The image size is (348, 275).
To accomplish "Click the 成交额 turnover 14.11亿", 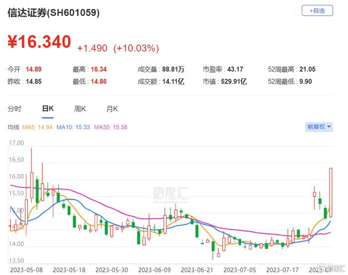I will (x=173, y=82).
